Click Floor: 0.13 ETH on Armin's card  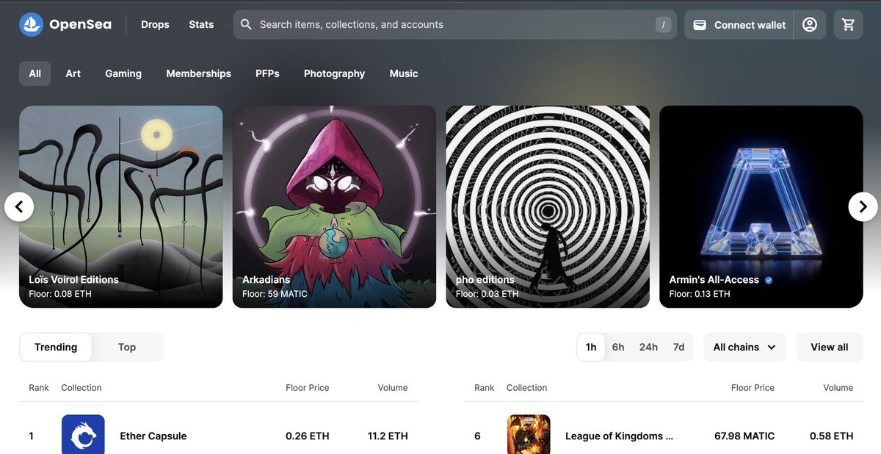pyautogui.click(x=700, y=294)
